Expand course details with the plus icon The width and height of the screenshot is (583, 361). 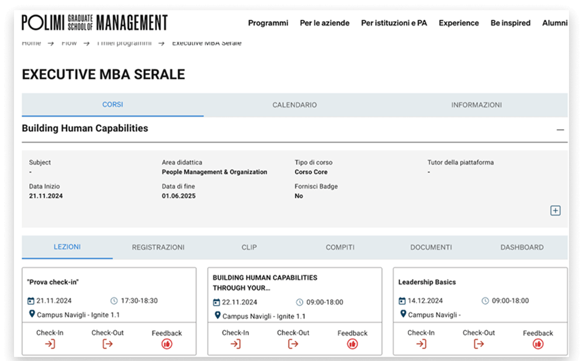click(556, 211)
